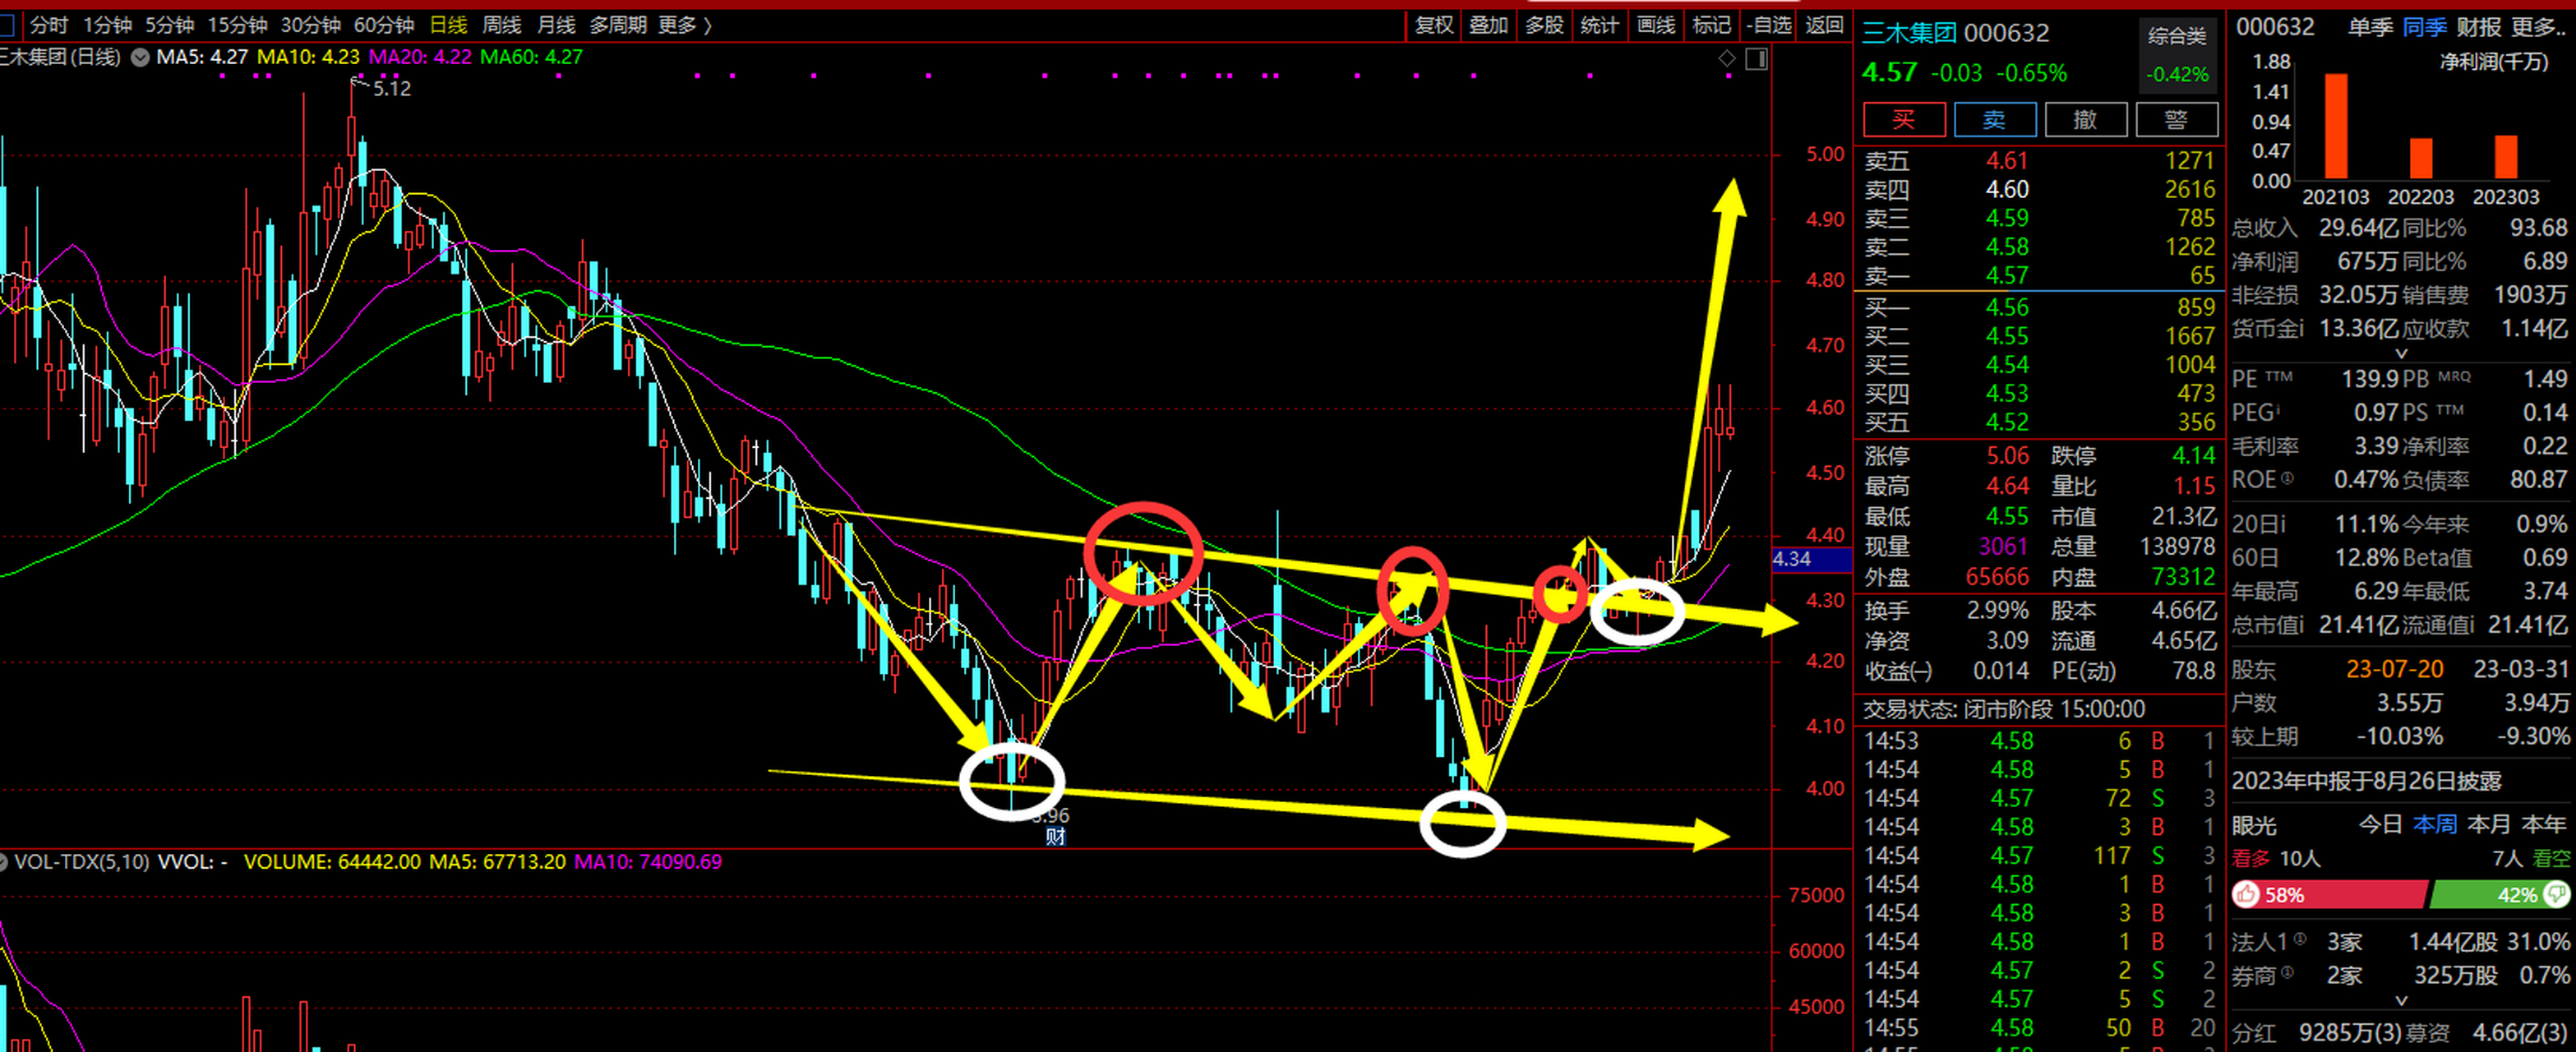Select the 60分钟 period tab

click(384, 25)
